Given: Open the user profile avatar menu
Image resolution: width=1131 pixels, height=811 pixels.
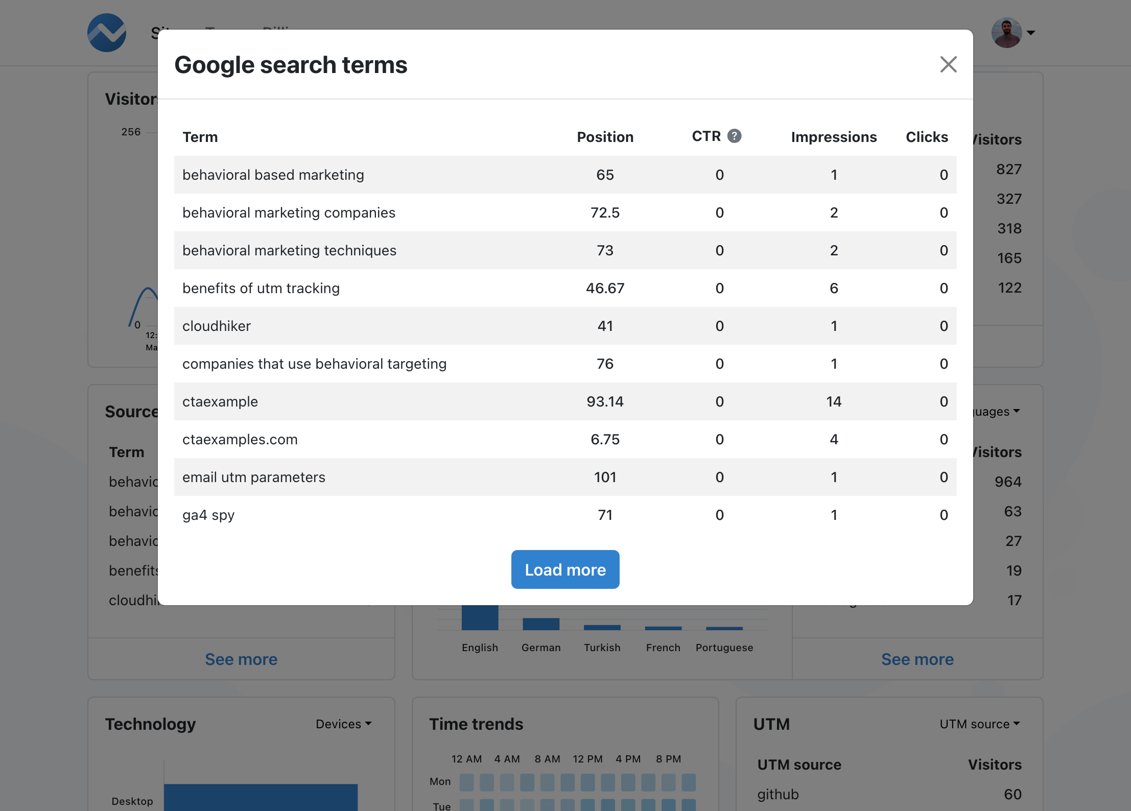Looking at the screenshot, I should click(x=1005, y=32).
